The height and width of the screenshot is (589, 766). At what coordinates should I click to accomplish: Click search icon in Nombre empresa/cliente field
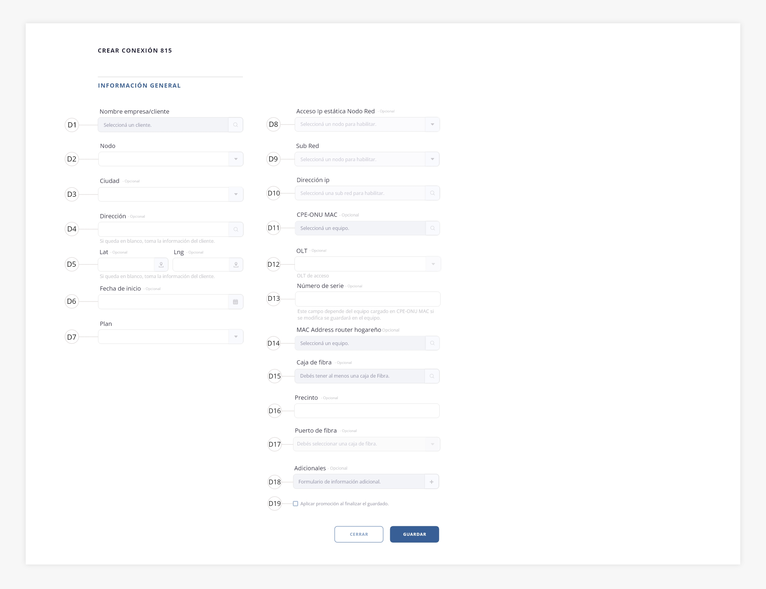[235, 125]
